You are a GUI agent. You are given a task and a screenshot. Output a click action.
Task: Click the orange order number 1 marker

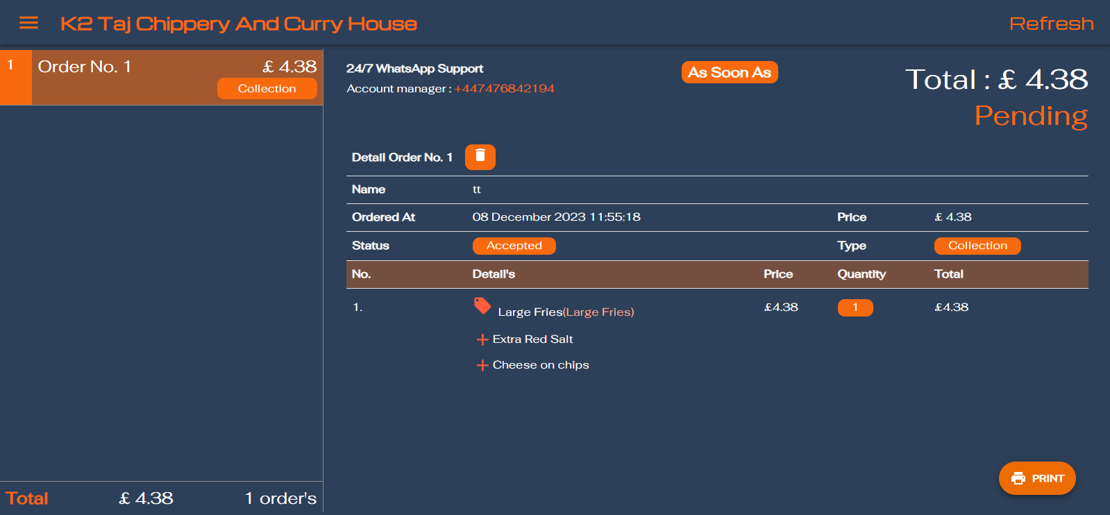tap(15, 77)
